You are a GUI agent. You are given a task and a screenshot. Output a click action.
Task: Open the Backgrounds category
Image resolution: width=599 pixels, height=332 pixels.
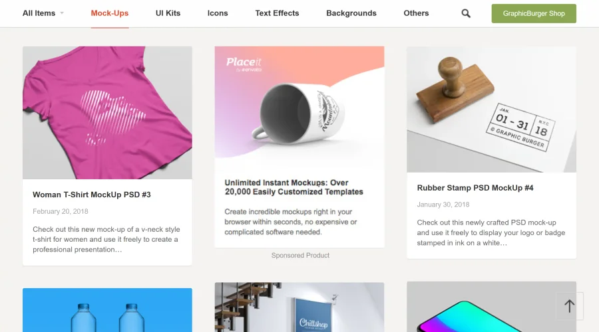[x=351, y=13]
